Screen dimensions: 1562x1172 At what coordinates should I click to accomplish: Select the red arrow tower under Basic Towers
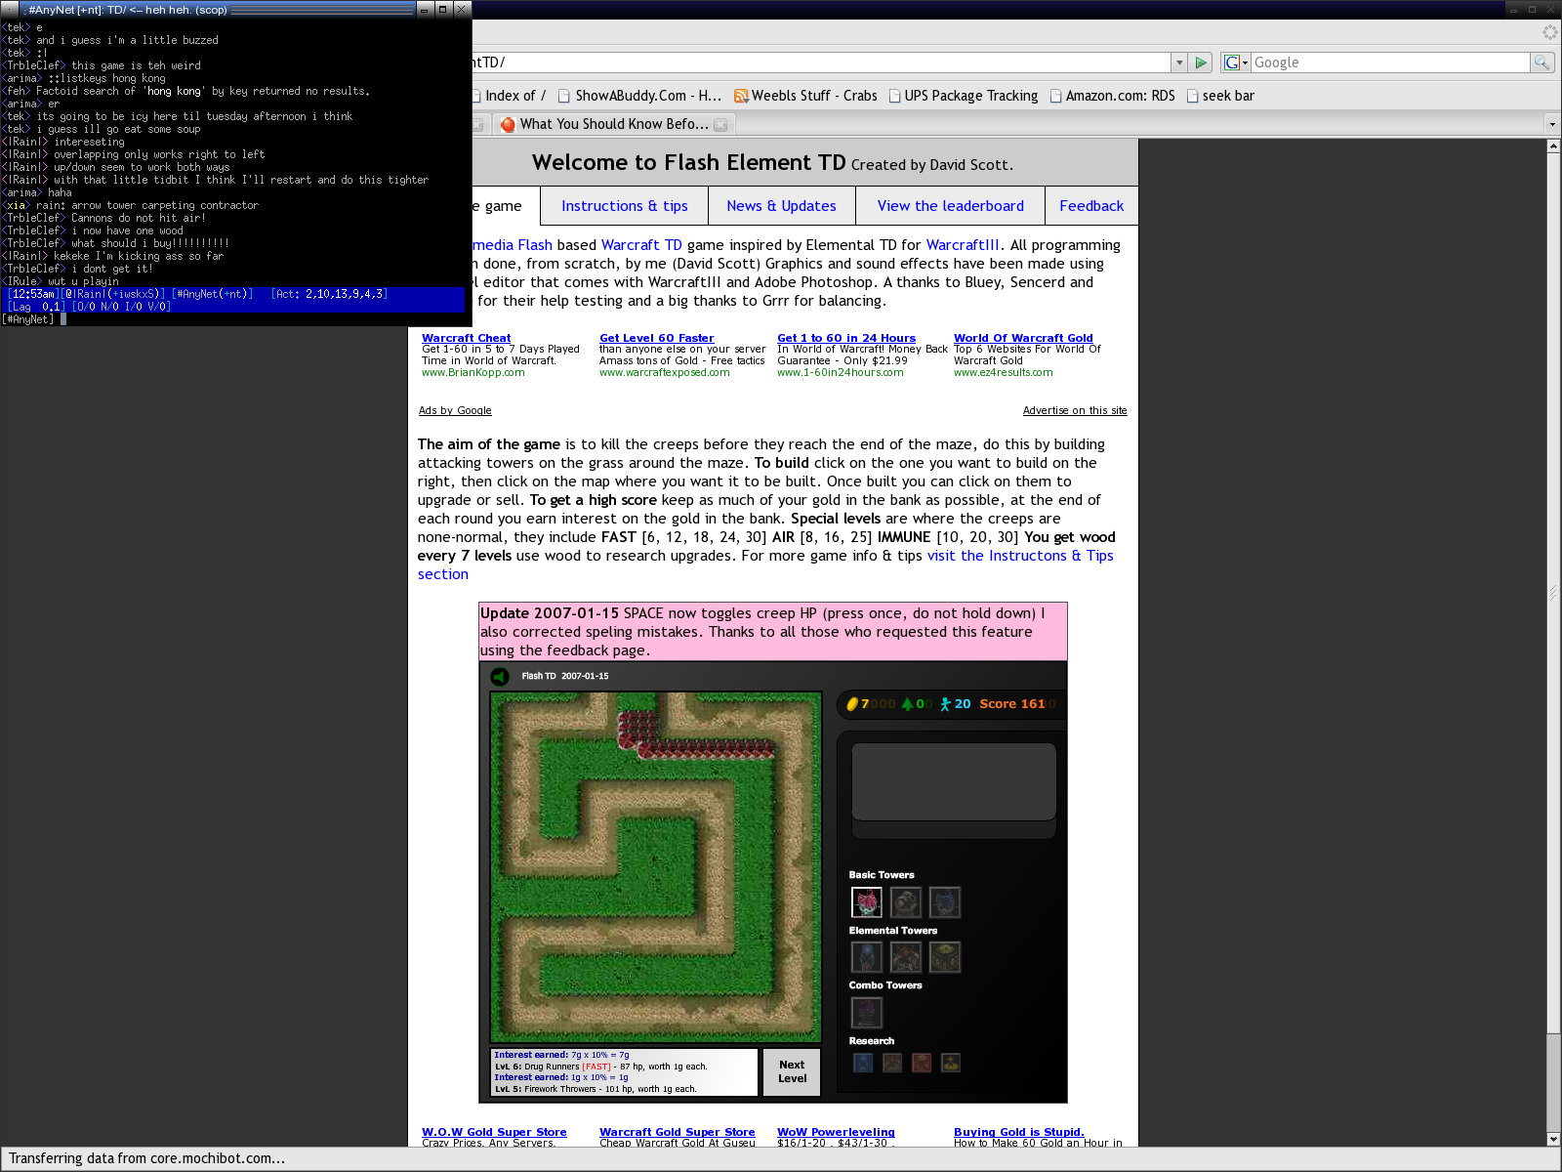coord(866,902)
